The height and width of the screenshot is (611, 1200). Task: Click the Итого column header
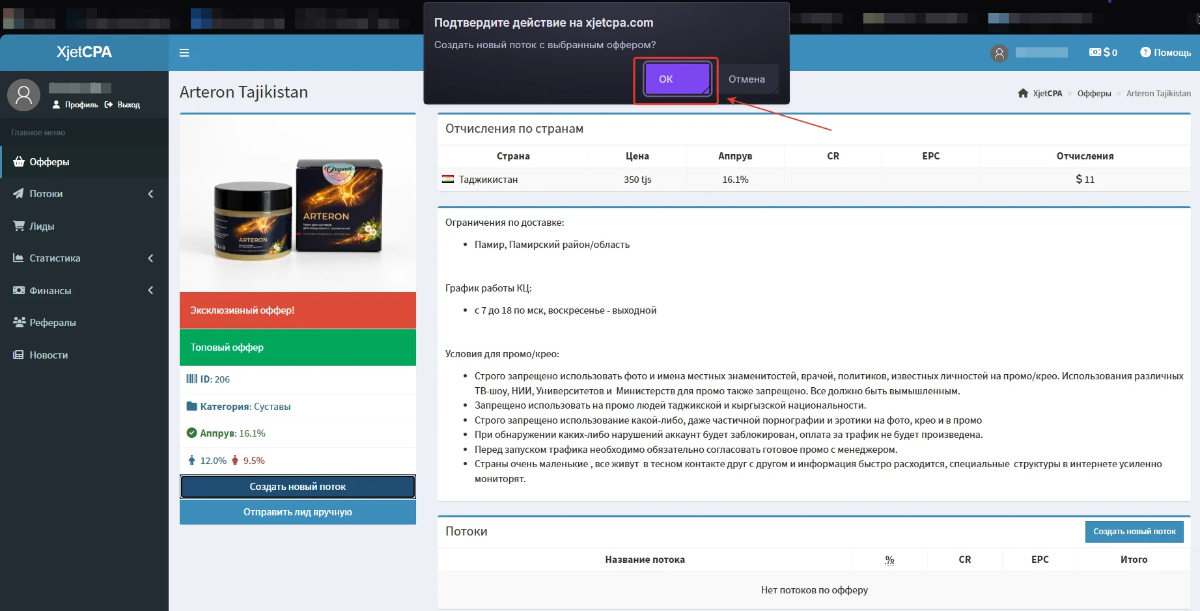[x=1134, y=560]
